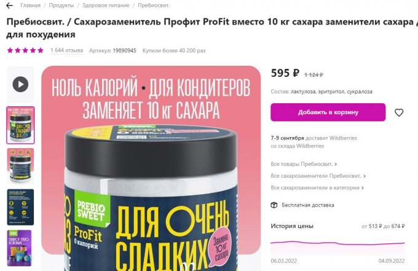
Task: Click the main product image
Action: [x=151, y=168]
